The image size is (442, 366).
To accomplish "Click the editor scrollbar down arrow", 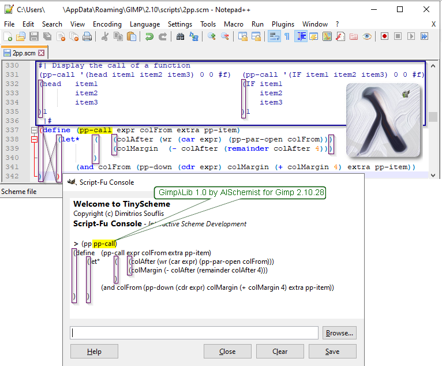I will coord(433,175).
